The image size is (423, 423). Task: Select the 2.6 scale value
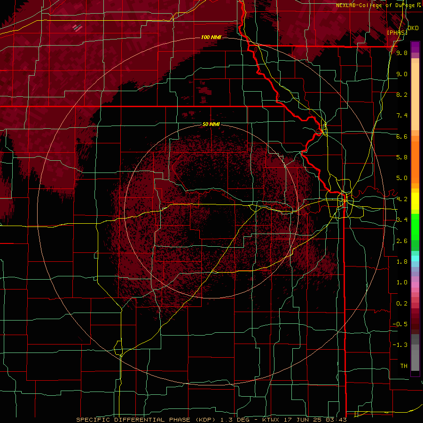tap(402, 241)
